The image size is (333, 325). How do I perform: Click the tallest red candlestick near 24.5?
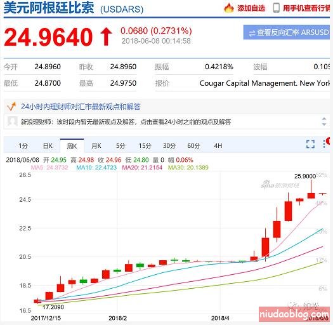(x=288, y=211)
